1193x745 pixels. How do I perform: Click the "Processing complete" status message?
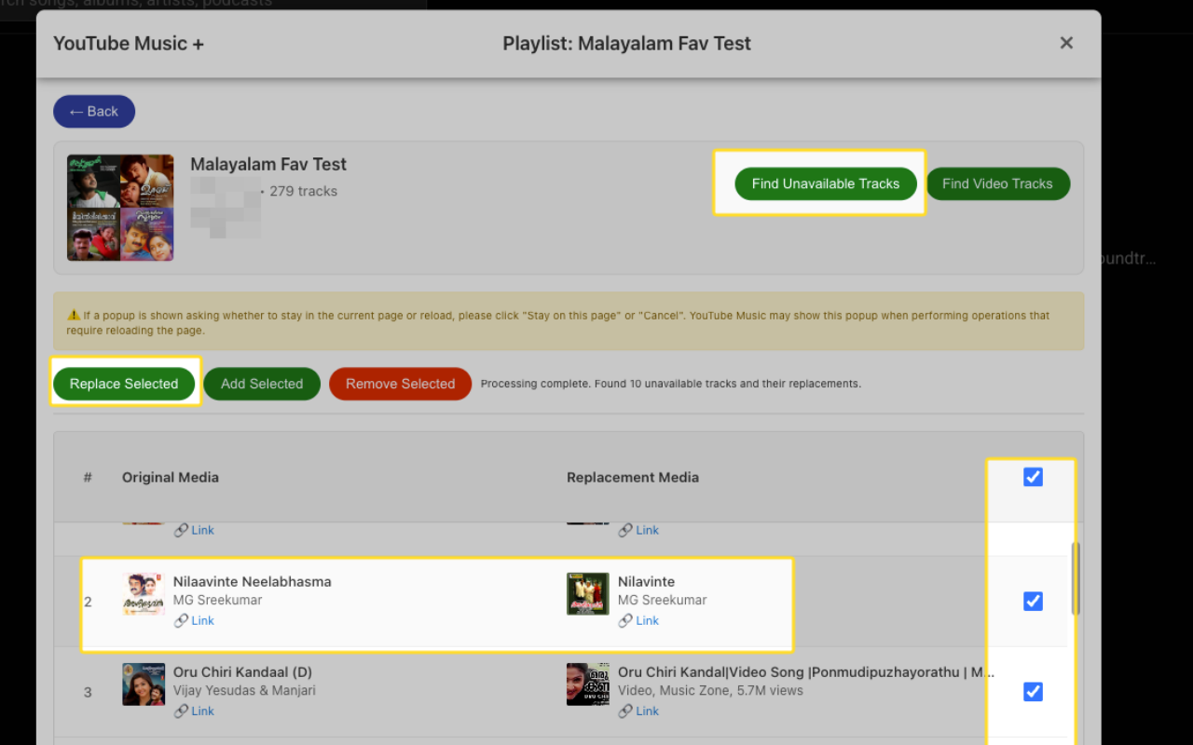click(671, 384)
